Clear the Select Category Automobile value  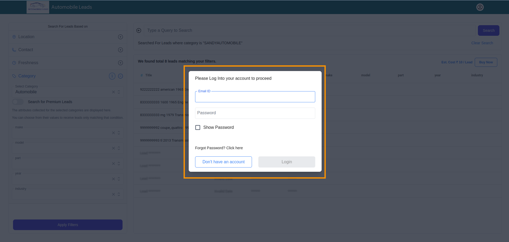(113, 92)
